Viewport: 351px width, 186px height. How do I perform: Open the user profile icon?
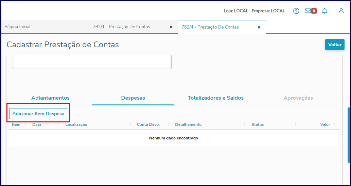coord(341,11)
